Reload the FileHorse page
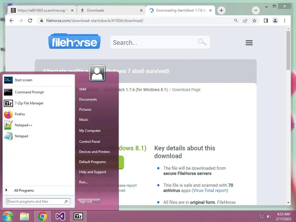This screenshot has width=296, height=222. (x=30, y=21)
